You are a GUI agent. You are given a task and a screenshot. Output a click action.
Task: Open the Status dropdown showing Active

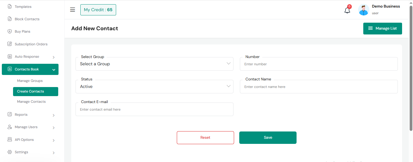point(154,86)
